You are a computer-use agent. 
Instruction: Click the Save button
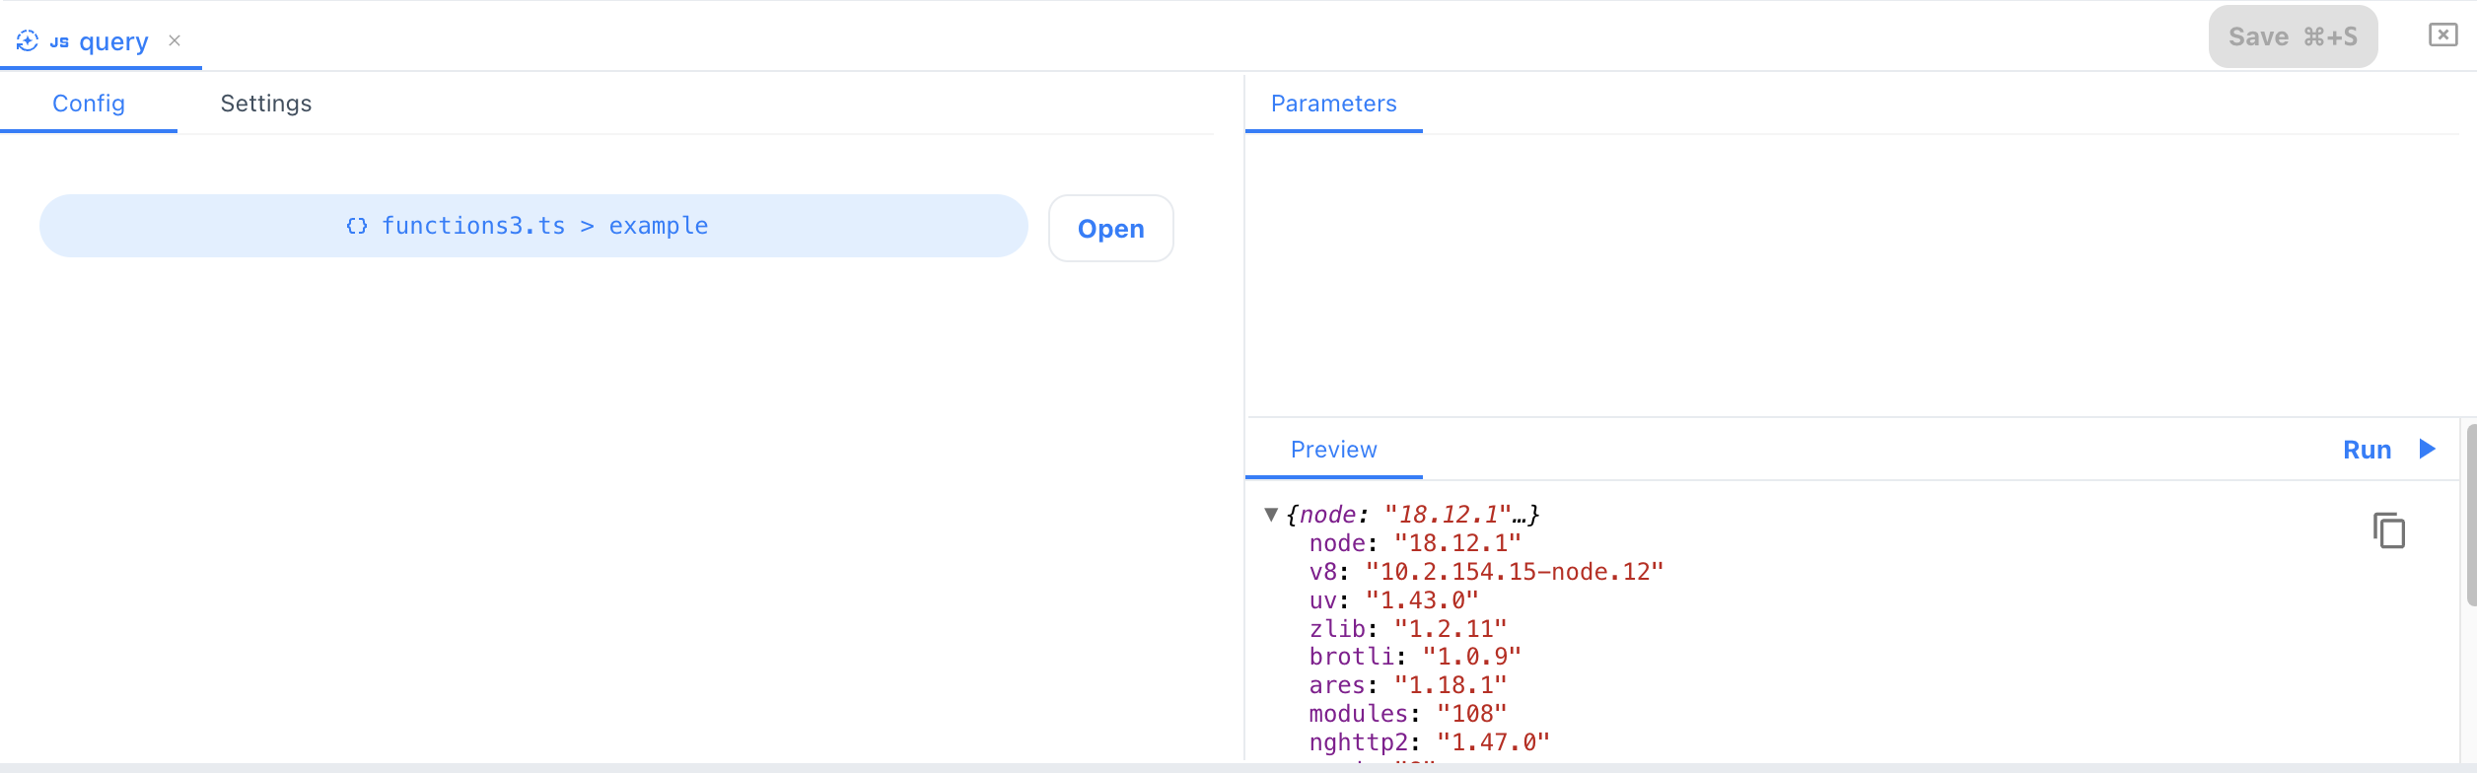[x=2292, y=37]
